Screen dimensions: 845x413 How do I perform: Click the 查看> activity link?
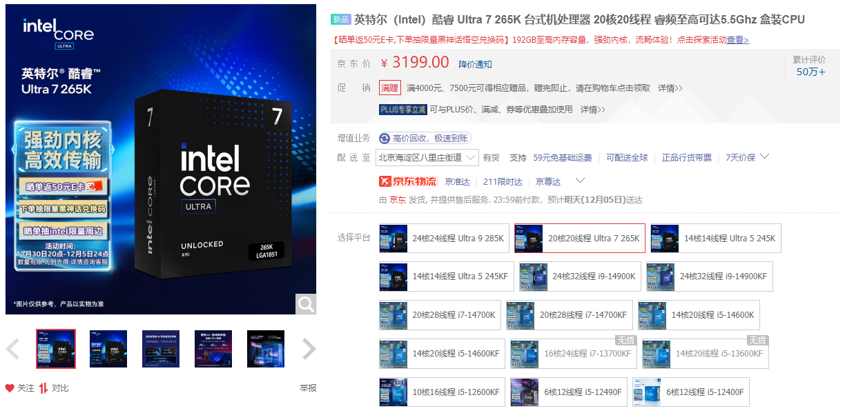(x=737, y=40)
